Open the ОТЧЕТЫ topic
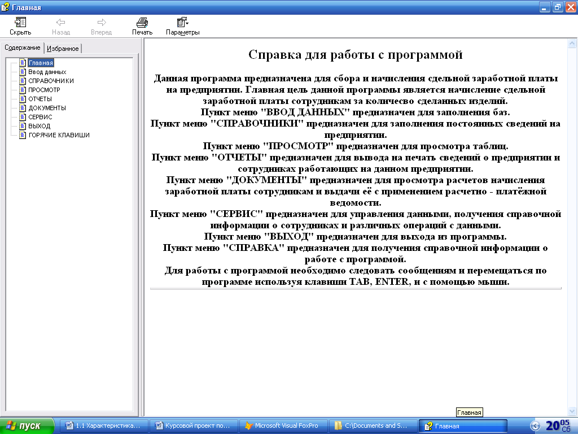Image resolution: width=578 pixels, height=434 pixels. pyautogui.click(x=40, y=99)
